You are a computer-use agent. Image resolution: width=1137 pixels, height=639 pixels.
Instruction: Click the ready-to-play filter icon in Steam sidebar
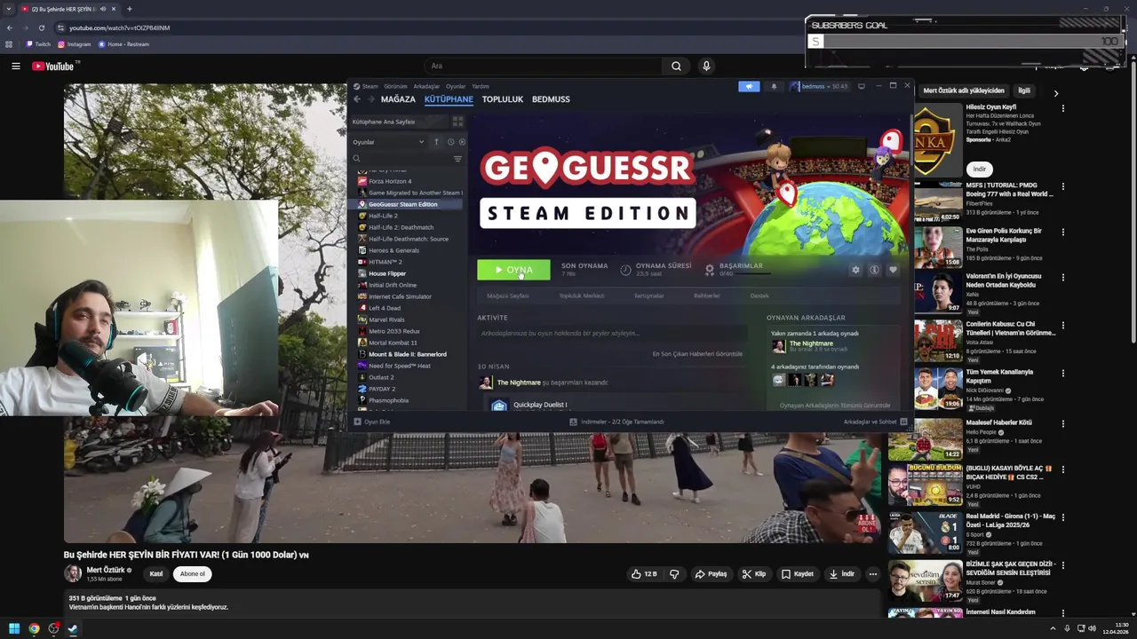click(462, 142)
